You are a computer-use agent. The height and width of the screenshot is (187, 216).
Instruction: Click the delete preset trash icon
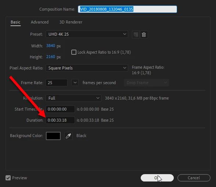144,35
